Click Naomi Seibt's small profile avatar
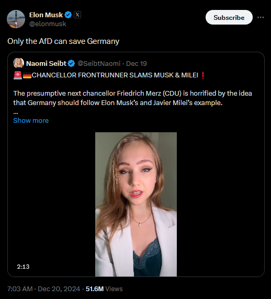This screenshot has height=299, width=271. coord(18,63)
